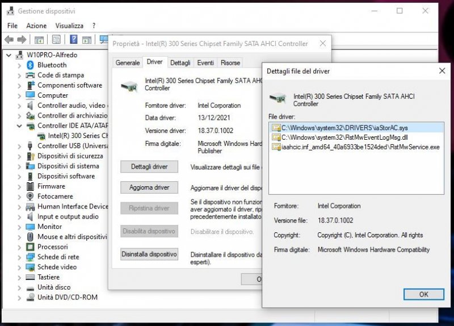Viewport: 454px width, 326px height.
Task: Switch to the Risorse tab
Action: [x=230, y=63]
